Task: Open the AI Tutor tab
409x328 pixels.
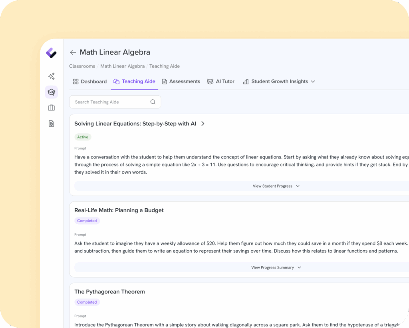Action: [x=220, y=81]
